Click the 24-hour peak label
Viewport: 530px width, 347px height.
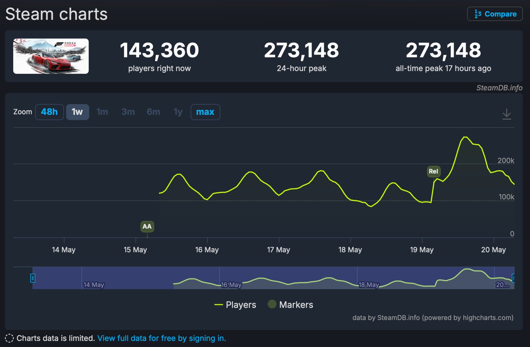point(301,68)
